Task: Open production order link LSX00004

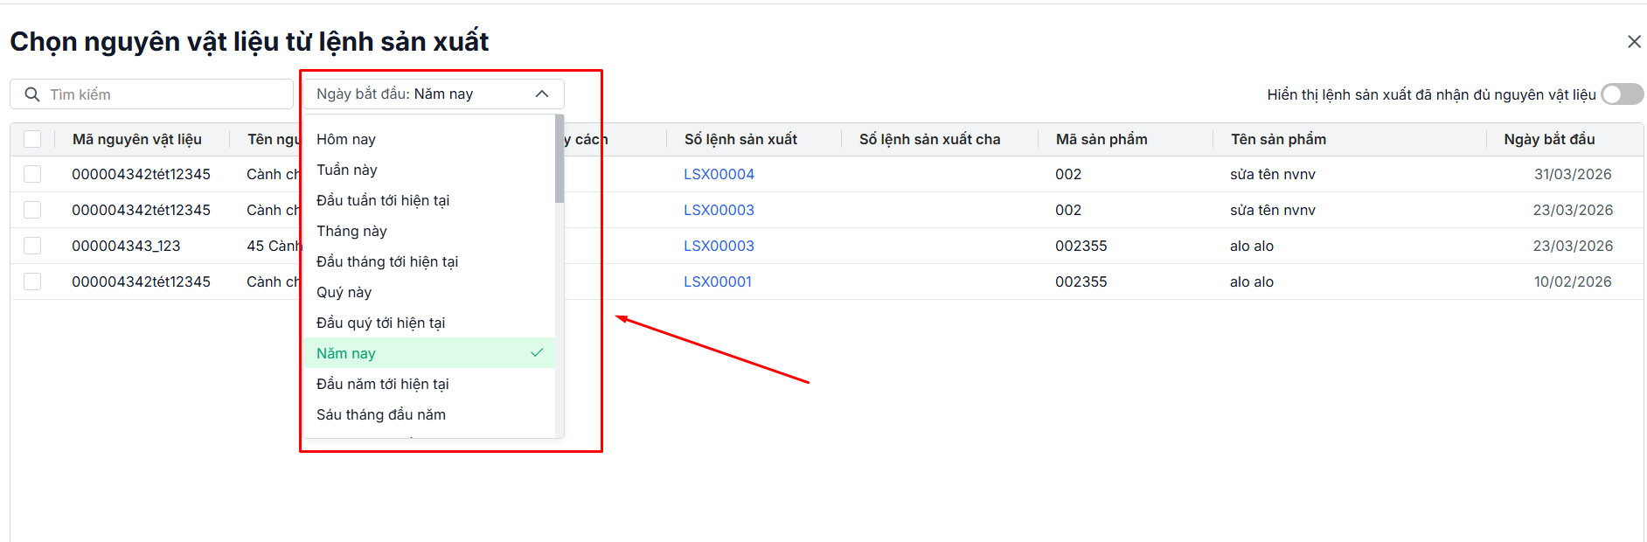Action: (719, 174)
